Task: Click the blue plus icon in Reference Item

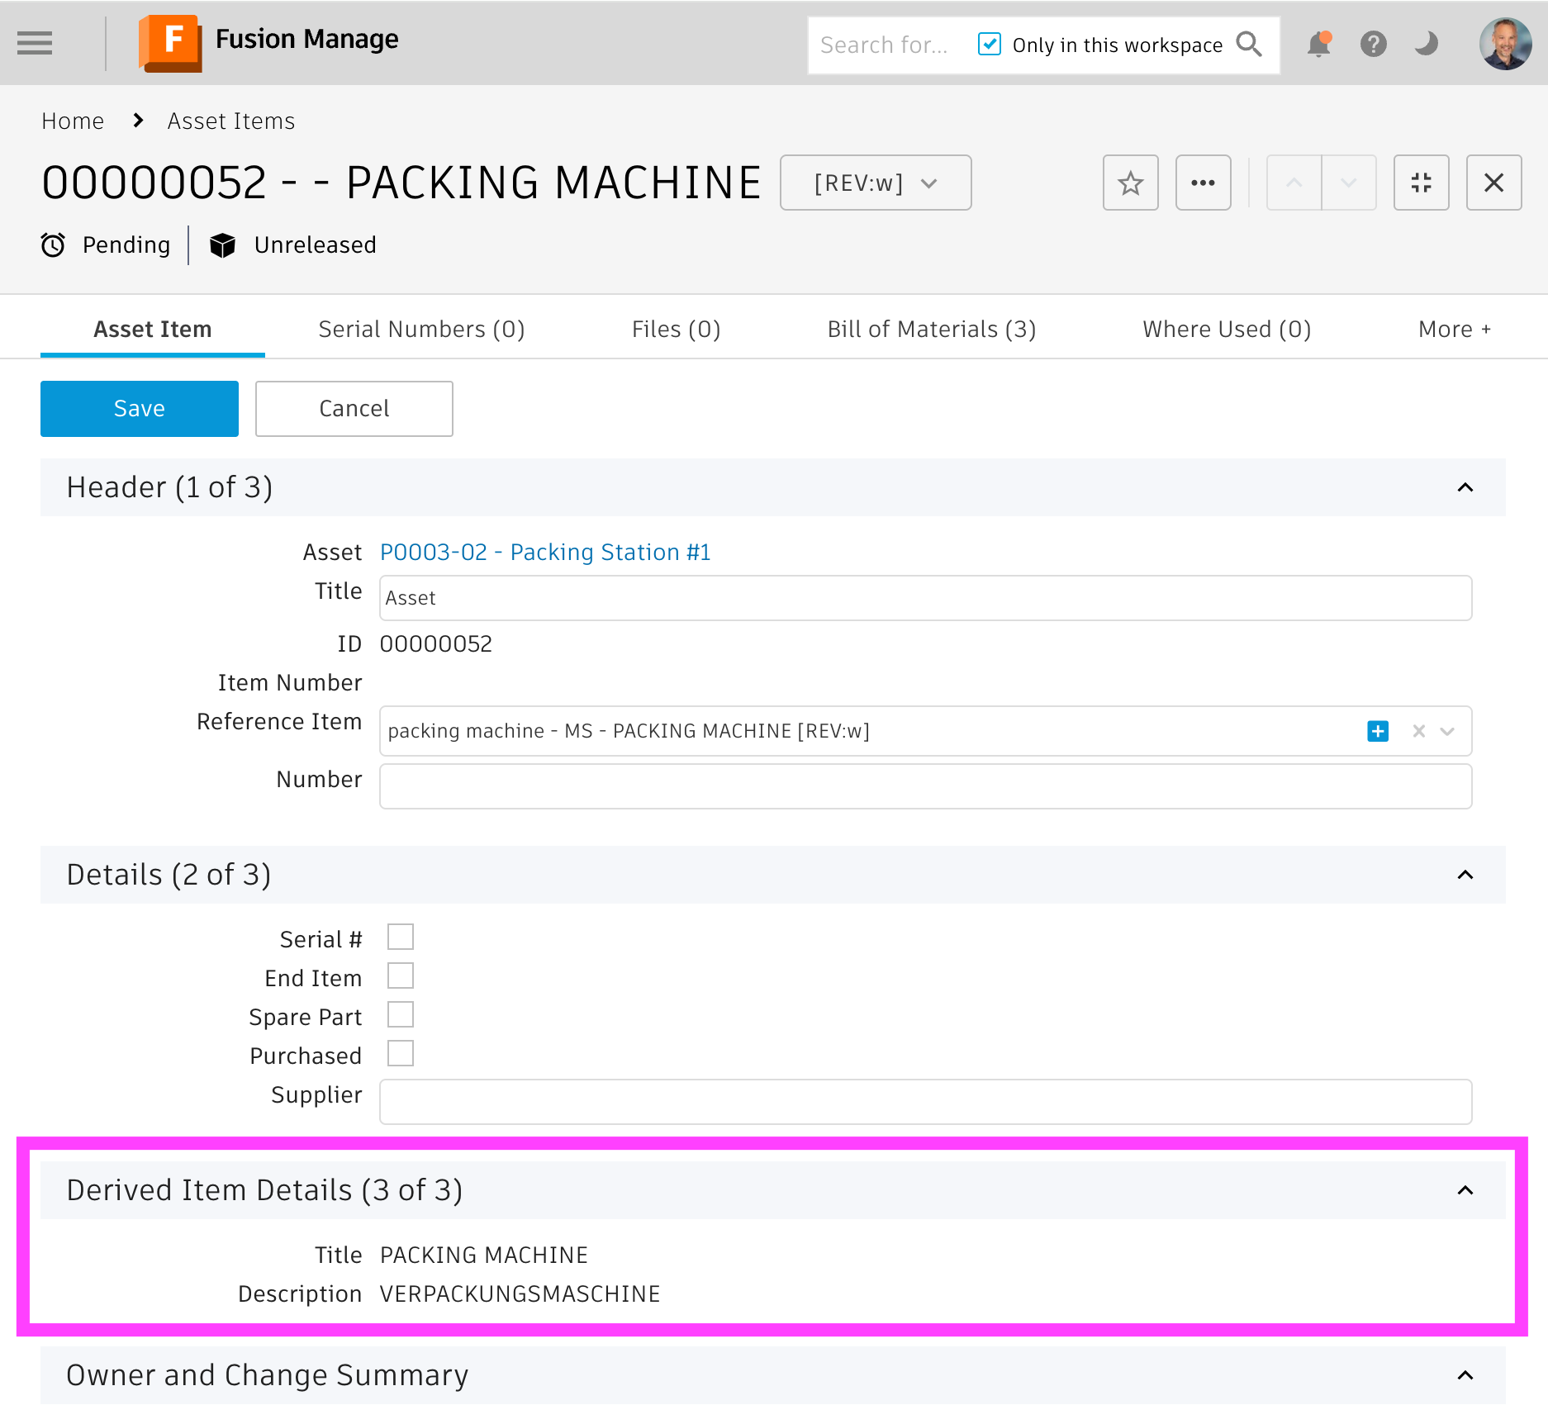Action: click(x=1378, y=731)
